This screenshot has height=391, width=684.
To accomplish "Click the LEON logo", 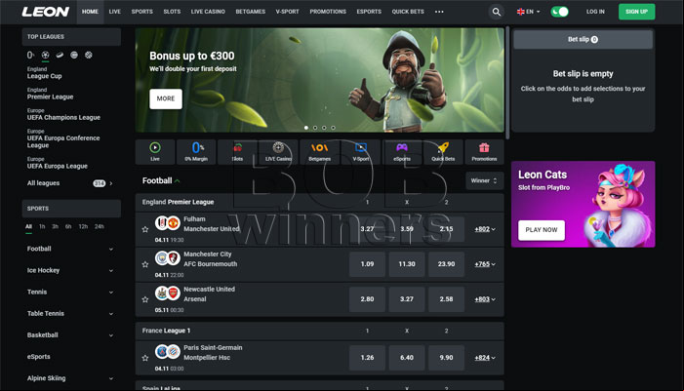I will point(45,12).
